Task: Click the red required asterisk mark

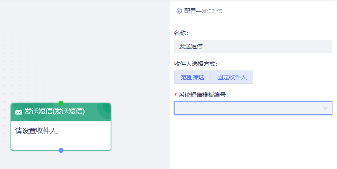Action: pos(176,95)
